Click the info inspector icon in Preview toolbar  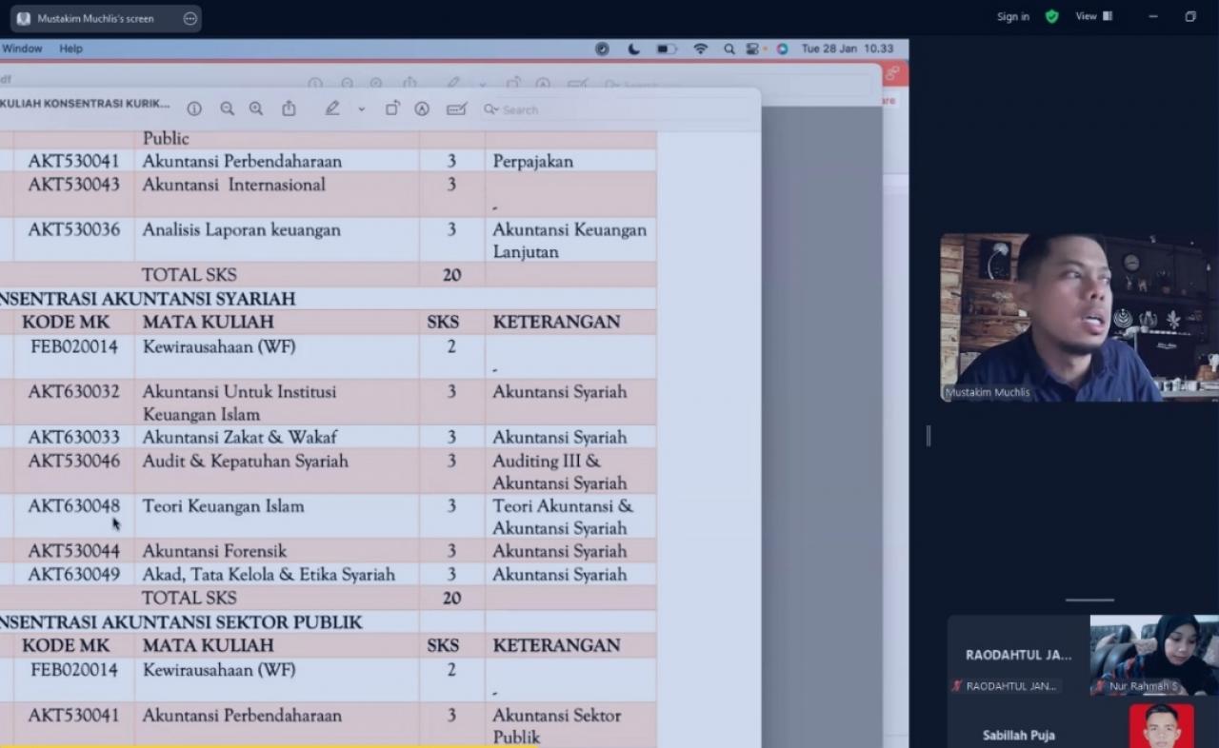tap(194, 109)
